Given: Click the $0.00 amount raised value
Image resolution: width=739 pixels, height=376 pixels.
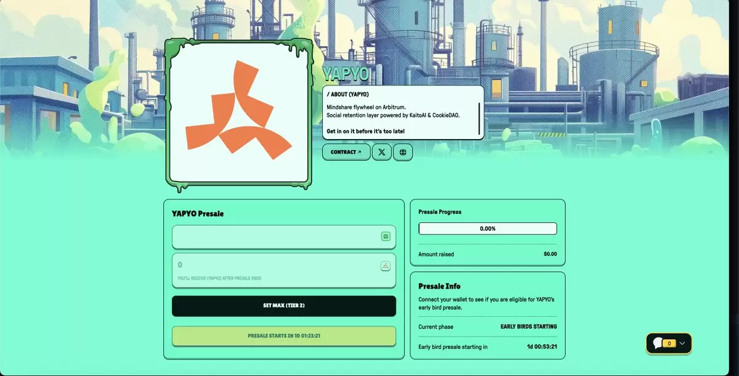Looking at the screenshot, I should [550, 254].
